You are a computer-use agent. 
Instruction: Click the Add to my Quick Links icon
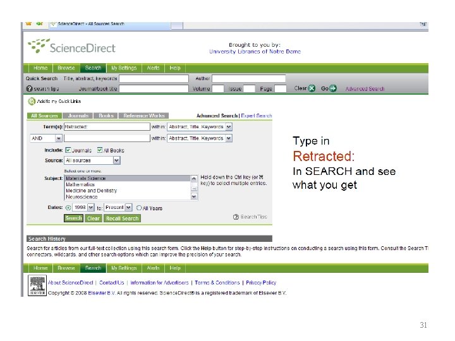click(x=32, y=101)
